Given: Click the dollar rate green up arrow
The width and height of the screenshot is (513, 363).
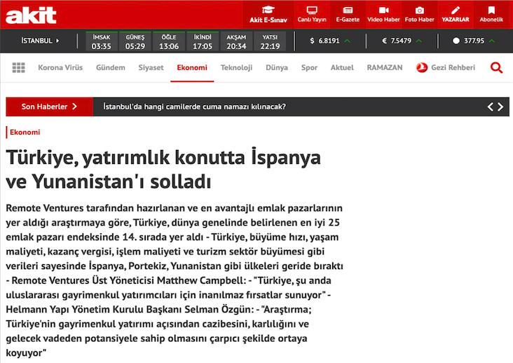Looking at the screenshot, I should (x=348, y=41).
